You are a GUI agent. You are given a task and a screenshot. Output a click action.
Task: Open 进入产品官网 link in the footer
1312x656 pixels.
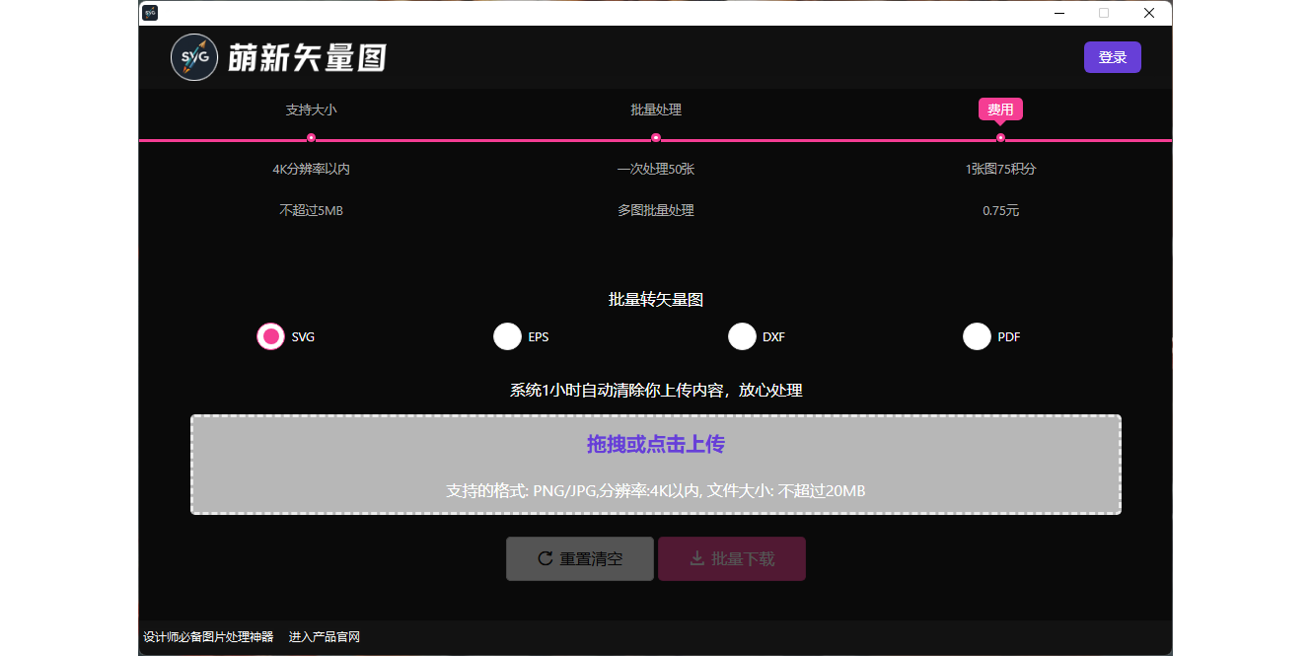coord(324,636)
